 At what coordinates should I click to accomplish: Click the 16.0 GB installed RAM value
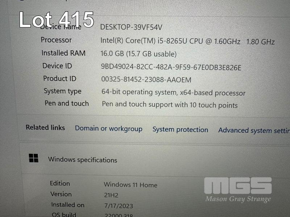pyautogui.click(x=138, y=54)
